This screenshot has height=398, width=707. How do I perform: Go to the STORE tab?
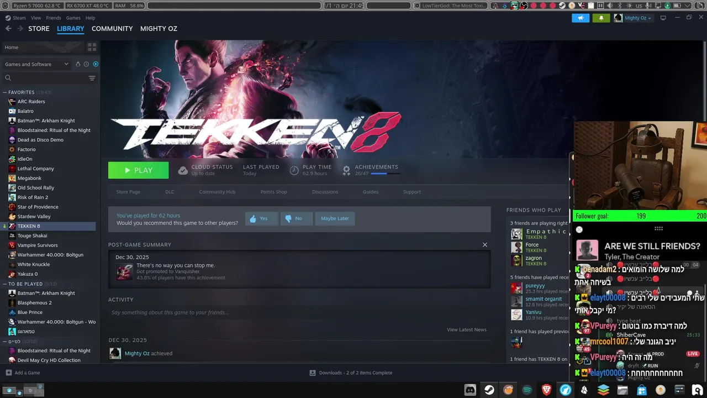pos(39,29)
